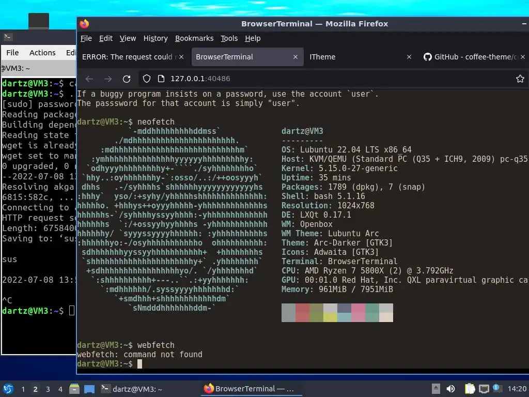529x397 pixels.
Task: Click the 'OS: Lubuntu 22.04 LTS x86_64' line
Action: (347, 149)
